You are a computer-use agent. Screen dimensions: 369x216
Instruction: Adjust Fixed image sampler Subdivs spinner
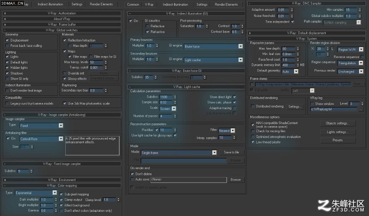point(31,171)
